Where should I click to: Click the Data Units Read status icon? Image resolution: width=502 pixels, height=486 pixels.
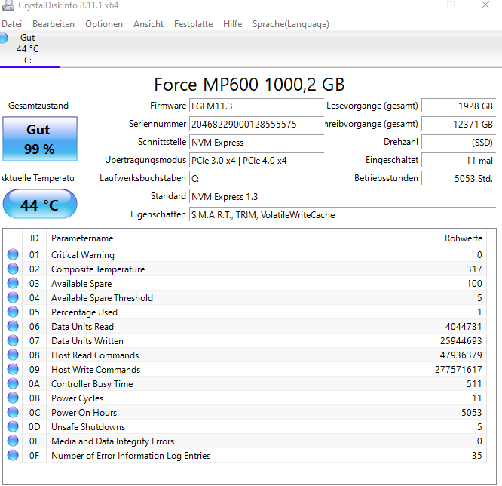click(x=13, y=326)
